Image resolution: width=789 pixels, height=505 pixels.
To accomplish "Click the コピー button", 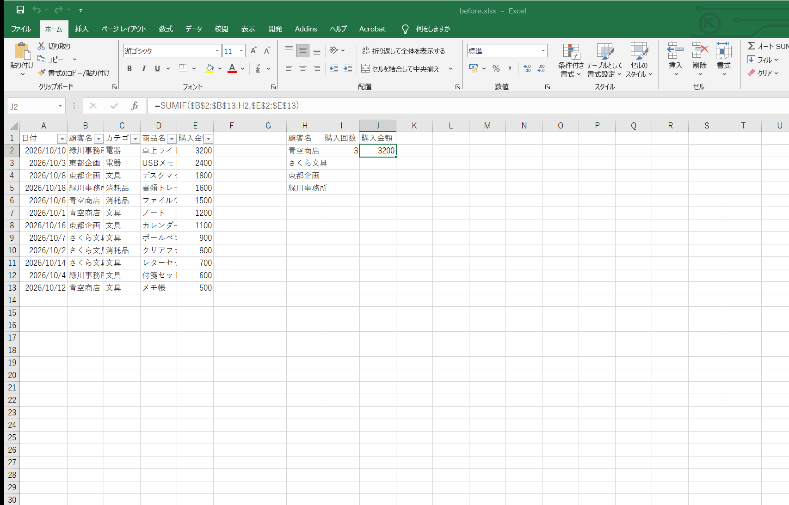I will pos(50,60).
